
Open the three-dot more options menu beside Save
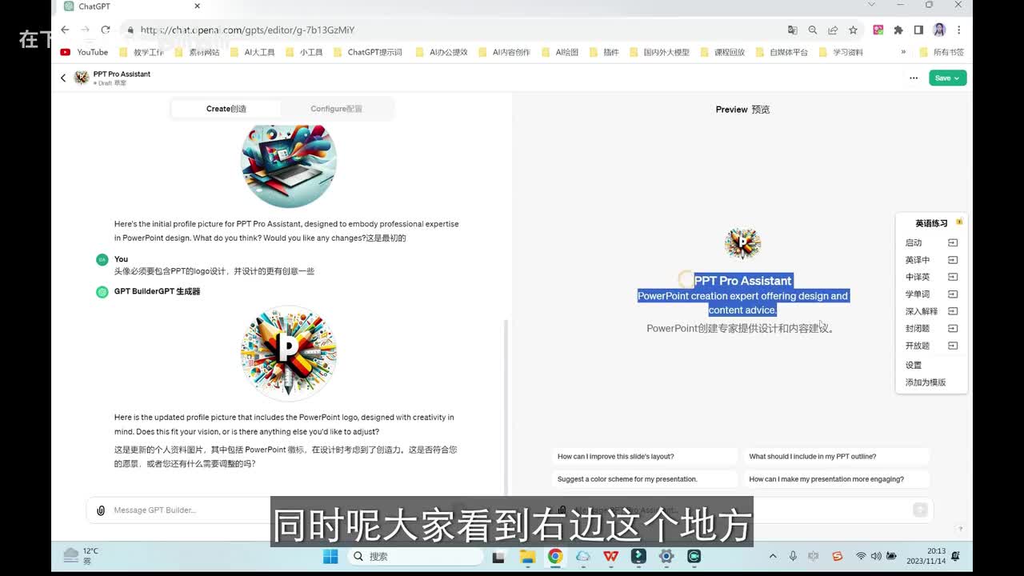[x=913, y=78]
